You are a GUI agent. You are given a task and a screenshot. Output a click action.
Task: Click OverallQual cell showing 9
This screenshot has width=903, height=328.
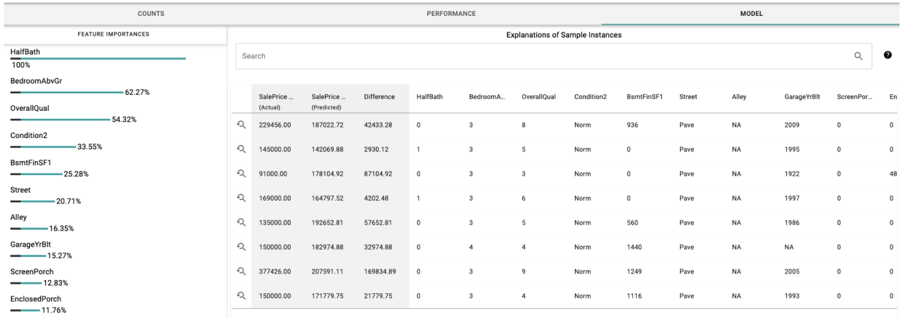point(524,272)
